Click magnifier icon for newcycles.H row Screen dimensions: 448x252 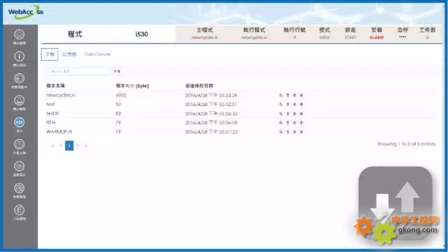click(x=281, y=96)
